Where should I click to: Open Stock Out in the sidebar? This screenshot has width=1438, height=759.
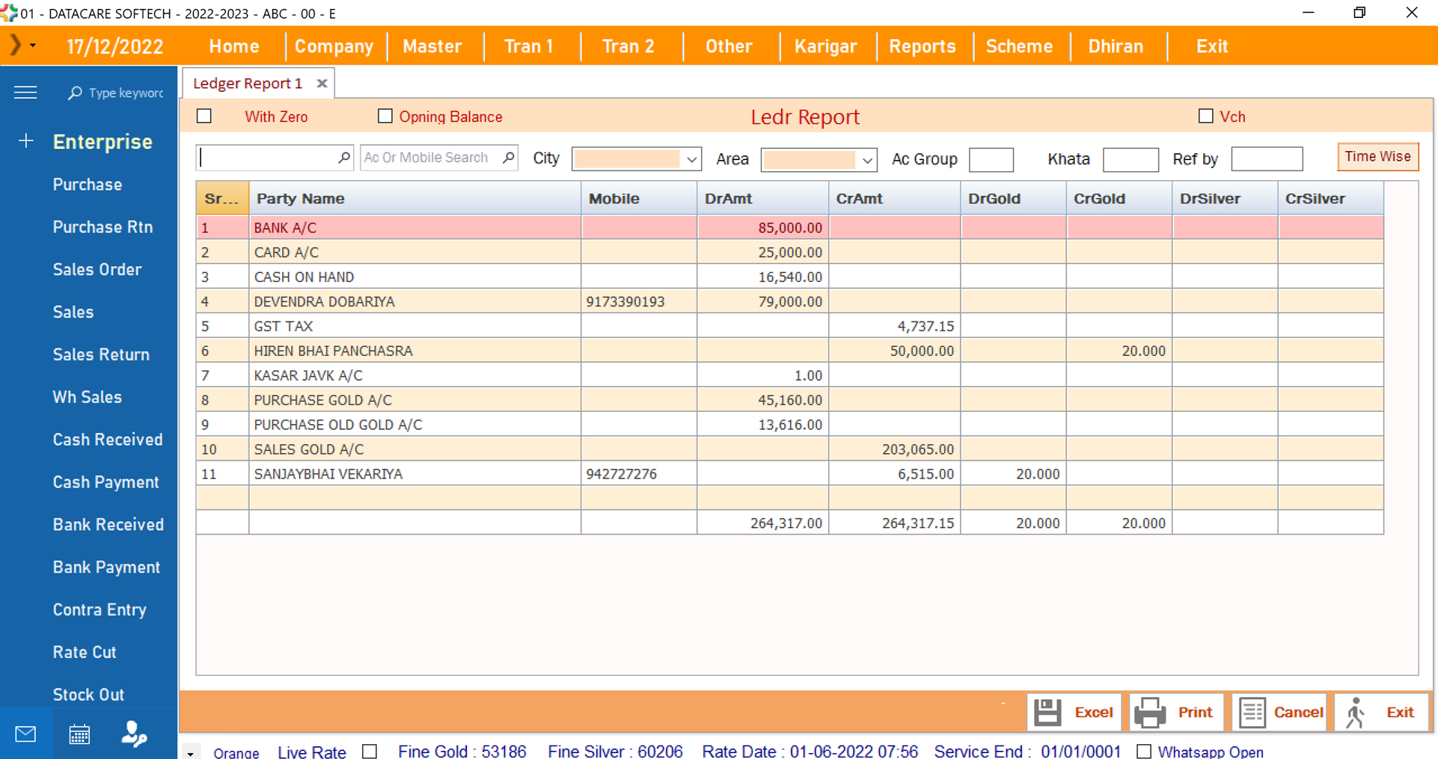point(88,695)
